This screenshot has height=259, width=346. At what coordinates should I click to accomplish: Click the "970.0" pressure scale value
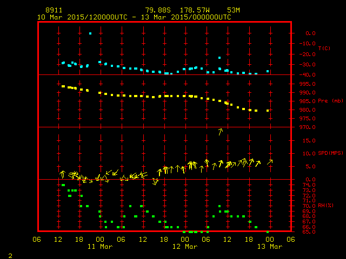pyautogui.click(x=308, y=127)
